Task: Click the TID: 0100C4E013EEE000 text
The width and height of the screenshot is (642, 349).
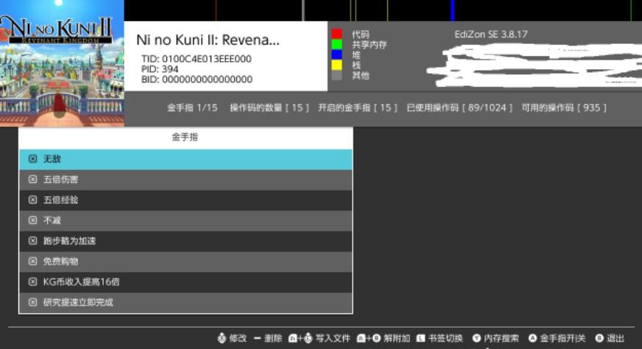Action: click(x=197, y=59)
